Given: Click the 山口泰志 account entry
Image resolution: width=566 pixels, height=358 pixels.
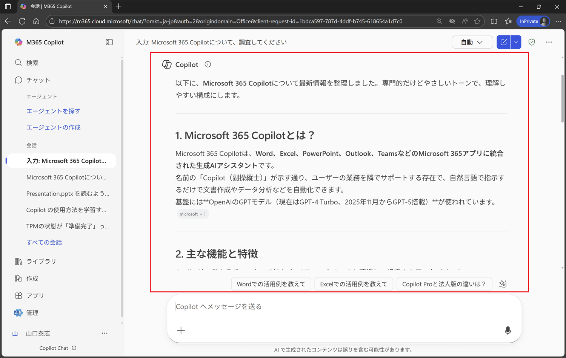Looking at the screenshot, I should pyautogui.click(x=38, y=334).
